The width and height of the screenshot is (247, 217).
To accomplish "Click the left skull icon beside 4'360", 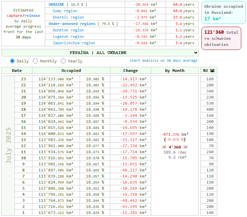I will 164,147.
